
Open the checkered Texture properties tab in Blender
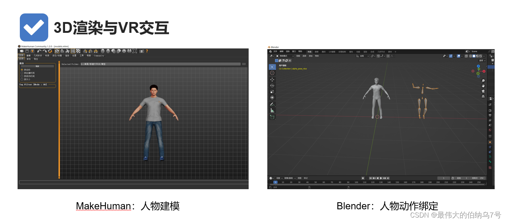coord(490,168)
